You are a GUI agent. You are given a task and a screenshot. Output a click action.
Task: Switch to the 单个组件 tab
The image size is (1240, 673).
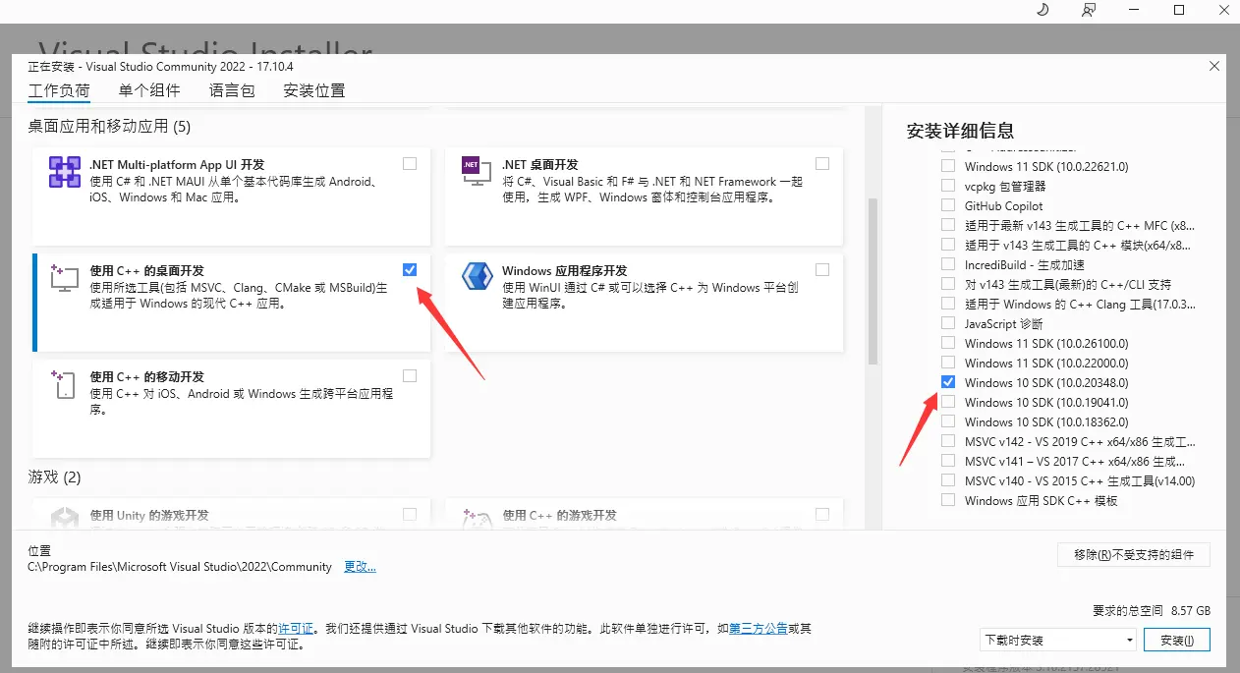(149, 90)
